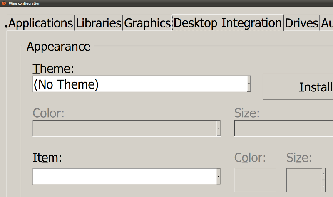Open the Libraries tab

[x=99, y=23]
